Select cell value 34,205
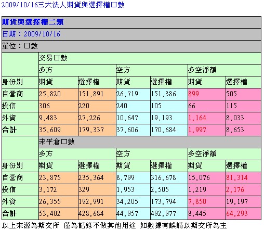This screenshot has width=264, height=231. (127, 201)
